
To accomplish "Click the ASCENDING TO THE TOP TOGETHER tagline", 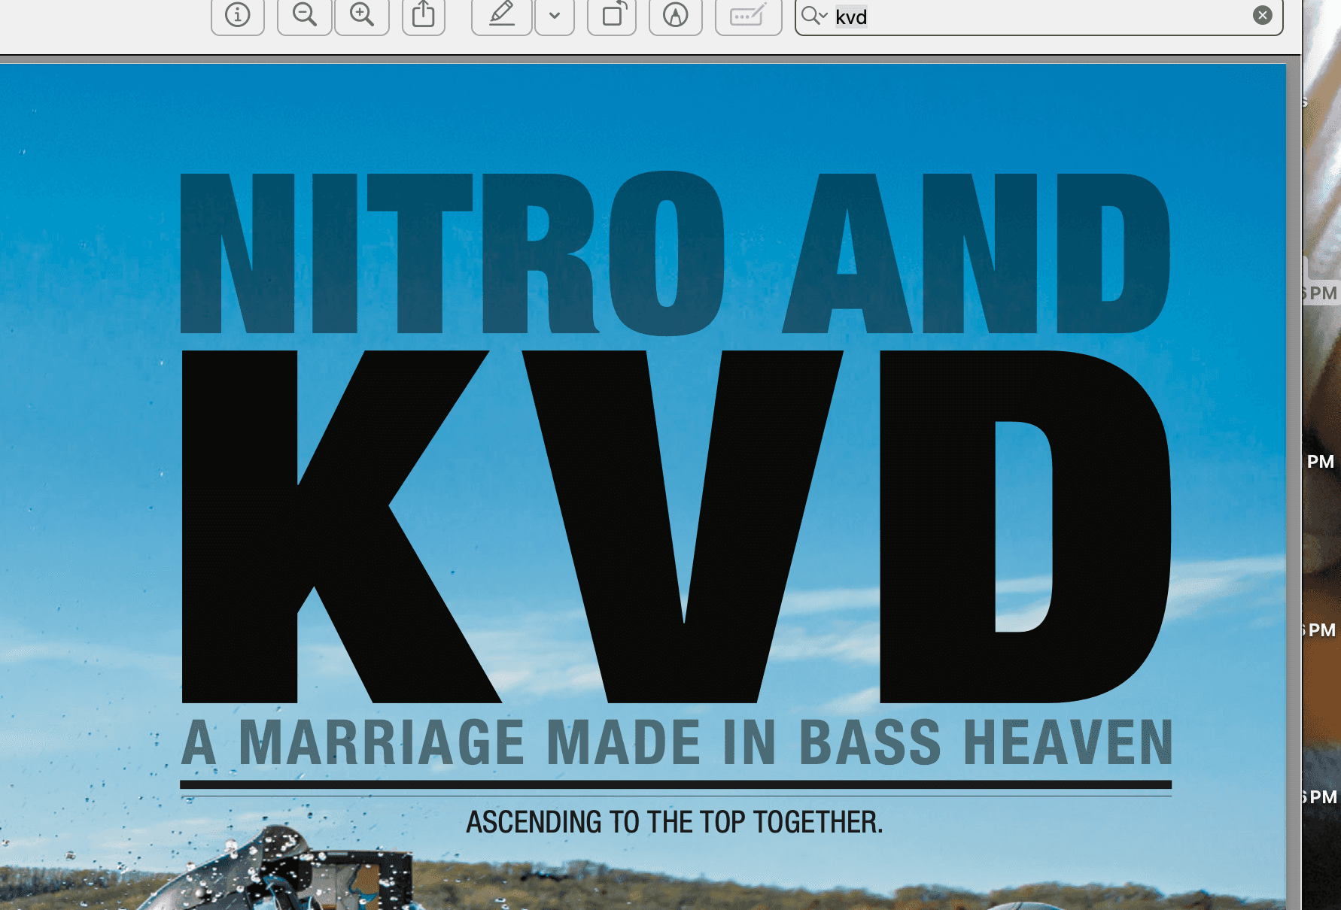I will [x=674, y=822].
